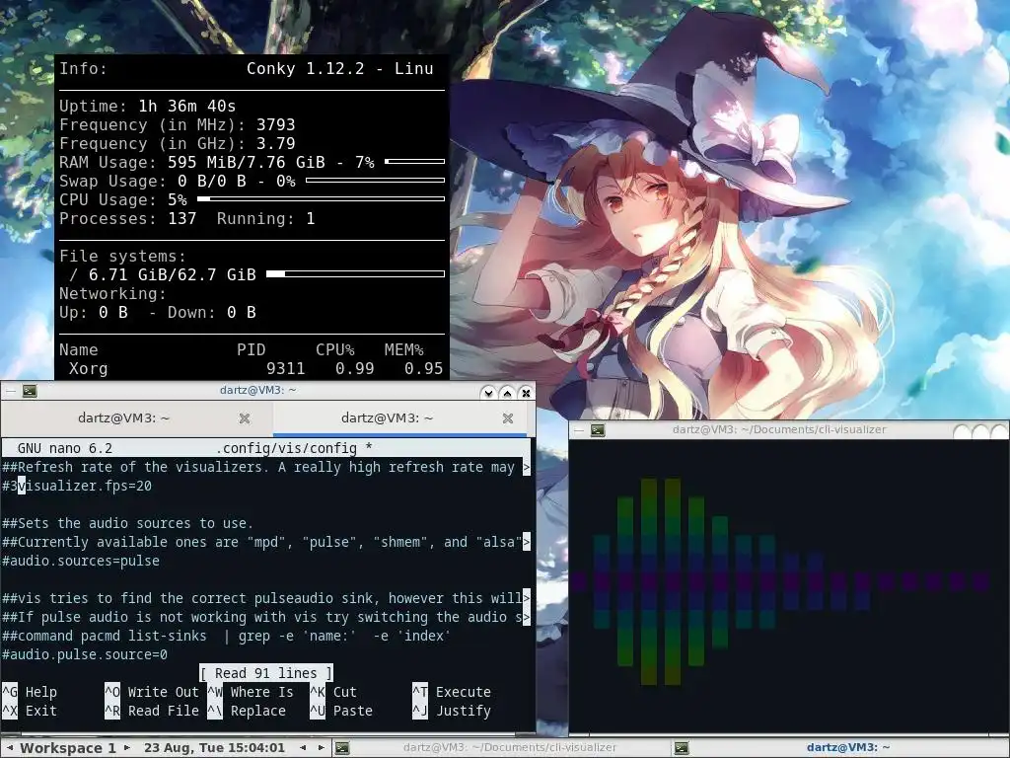Go to previous workspace with left arrow
Image resolution: width=1010 pixels, height=758 pixels.
coord(9,748)
